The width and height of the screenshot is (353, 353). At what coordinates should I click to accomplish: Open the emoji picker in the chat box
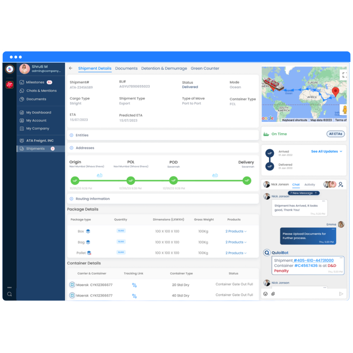click(x=265, y=293)
